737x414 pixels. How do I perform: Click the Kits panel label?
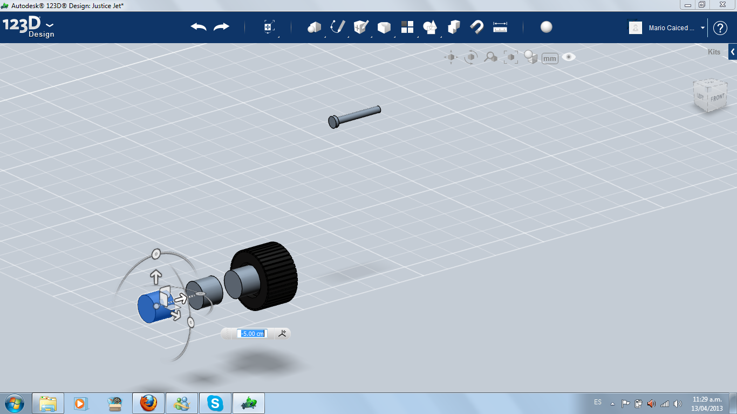(714, 52)
